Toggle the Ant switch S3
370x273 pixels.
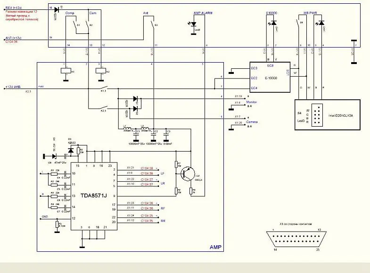pyautogui.click(x=153, y=25)
